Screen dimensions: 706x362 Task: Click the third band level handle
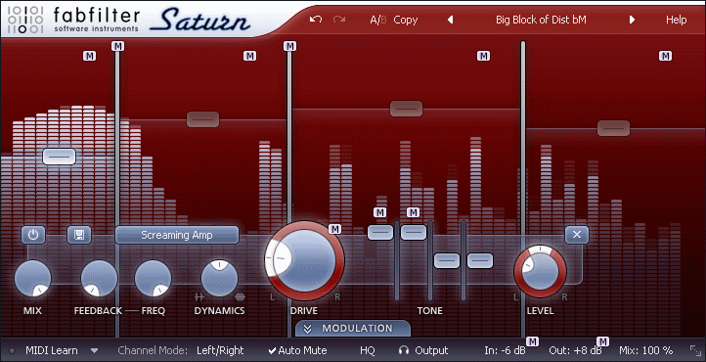pyautogui.click(x=406, y=109)
